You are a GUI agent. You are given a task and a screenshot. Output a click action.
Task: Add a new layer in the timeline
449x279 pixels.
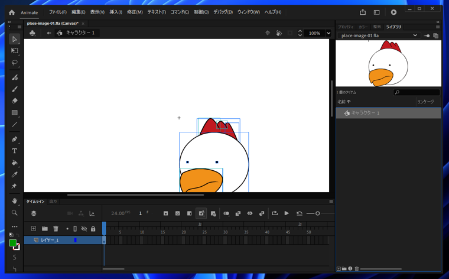click(x=34, y=229)
